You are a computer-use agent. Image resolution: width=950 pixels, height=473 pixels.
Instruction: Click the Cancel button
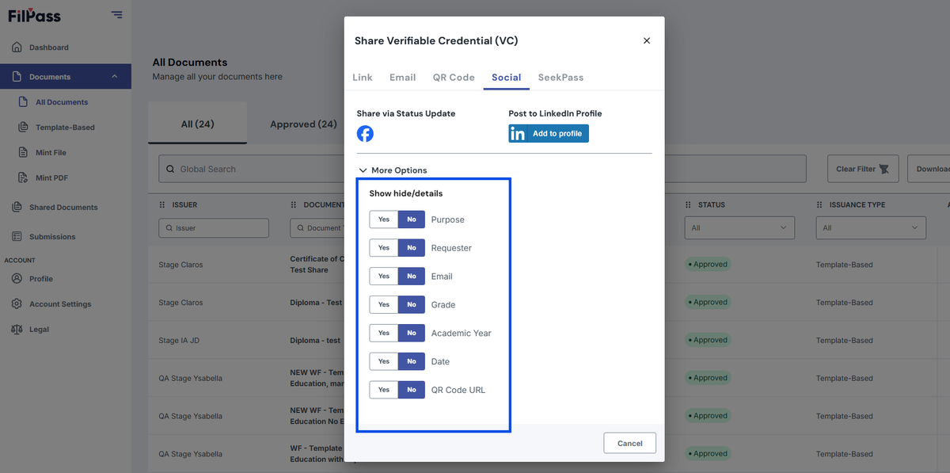tap(630, 443)
